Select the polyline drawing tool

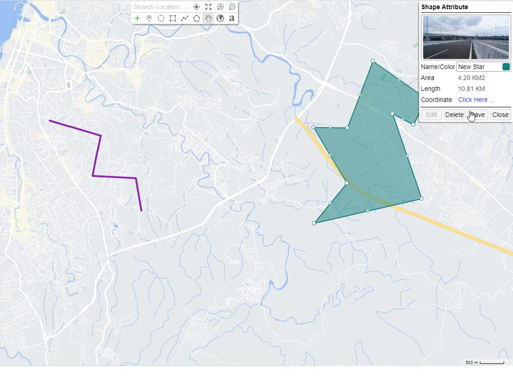coord(185,18)
